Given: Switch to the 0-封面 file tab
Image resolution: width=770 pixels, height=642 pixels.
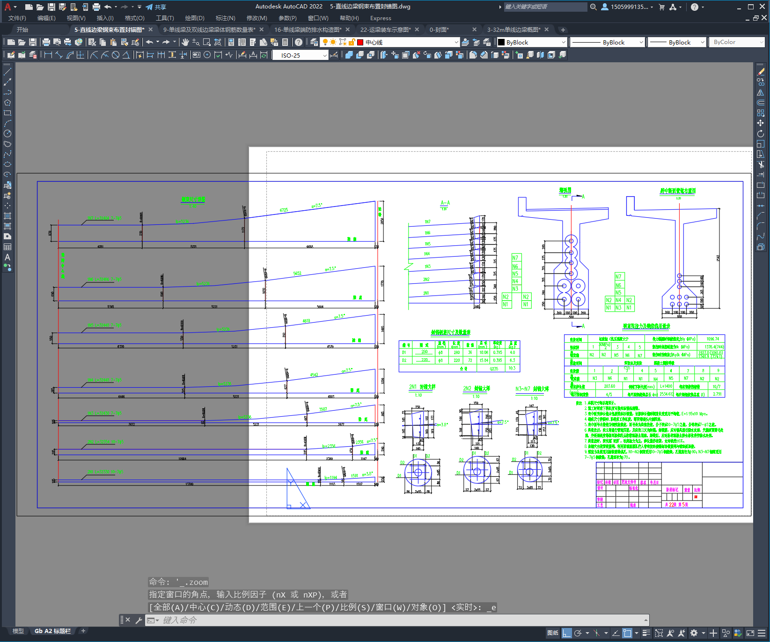Looking at the screenshot, I should tap(439, 30).
